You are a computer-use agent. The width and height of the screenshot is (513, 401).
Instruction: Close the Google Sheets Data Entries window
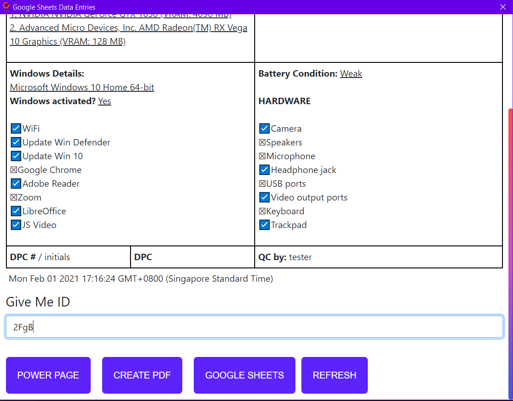pos(502,7)
